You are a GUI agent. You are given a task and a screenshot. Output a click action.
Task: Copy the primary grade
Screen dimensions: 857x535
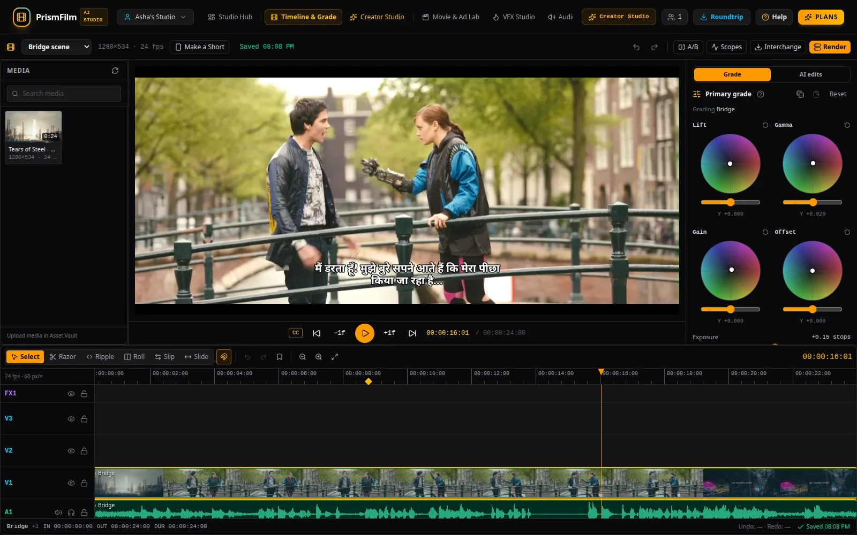(800, 94)
